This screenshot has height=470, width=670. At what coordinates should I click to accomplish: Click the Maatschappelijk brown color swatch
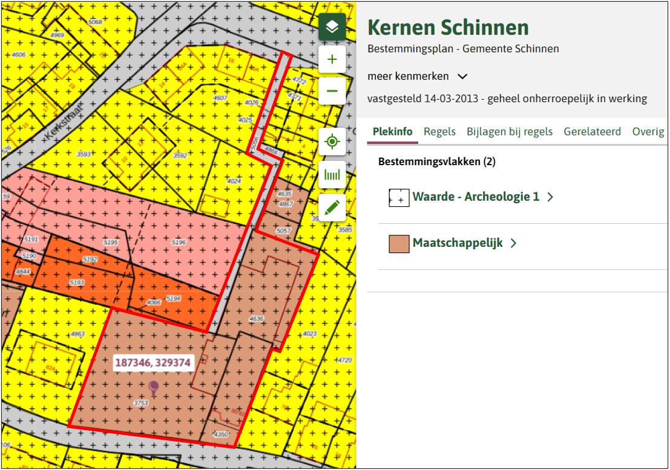[x=399, y=244]
